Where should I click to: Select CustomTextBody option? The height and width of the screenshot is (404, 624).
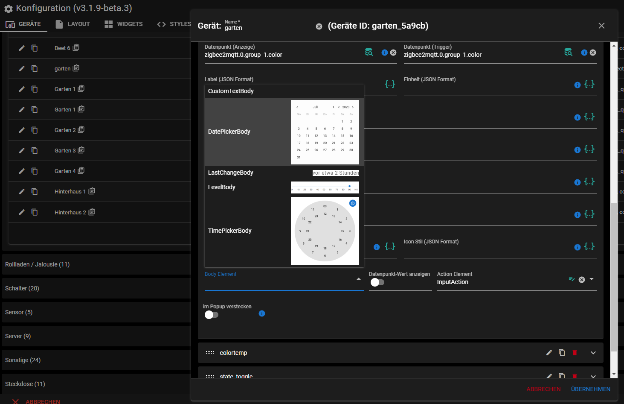(284, 91)
